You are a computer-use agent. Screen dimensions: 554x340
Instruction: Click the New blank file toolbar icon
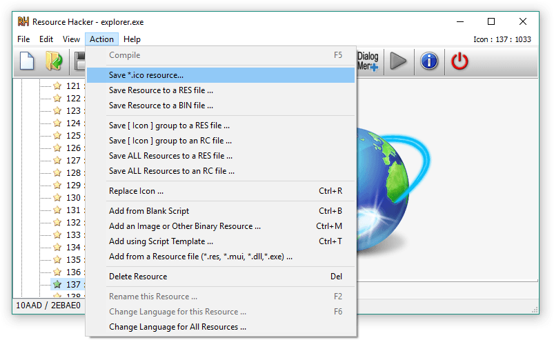(27, 61)
